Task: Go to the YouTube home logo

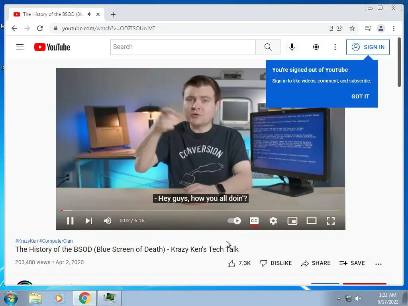Action: (52, 47)
